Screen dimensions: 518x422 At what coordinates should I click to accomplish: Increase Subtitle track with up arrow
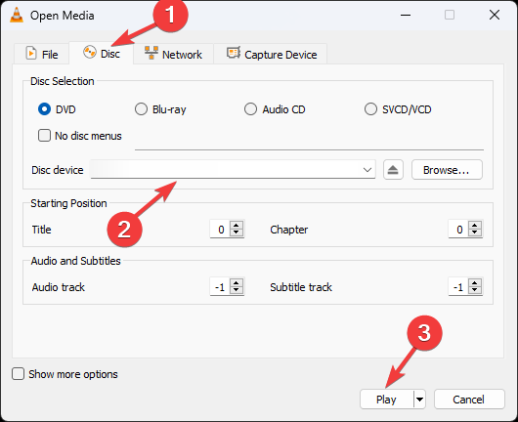[x=475, y=282]
